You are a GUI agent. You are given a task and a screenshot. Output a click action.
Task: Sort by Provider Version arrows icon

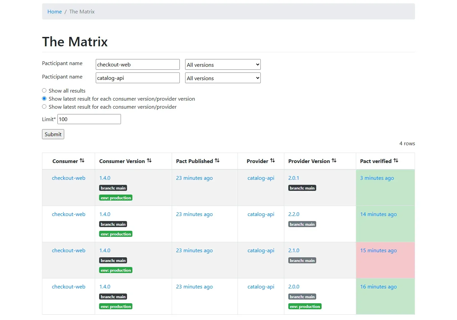[x=334, y=161]
